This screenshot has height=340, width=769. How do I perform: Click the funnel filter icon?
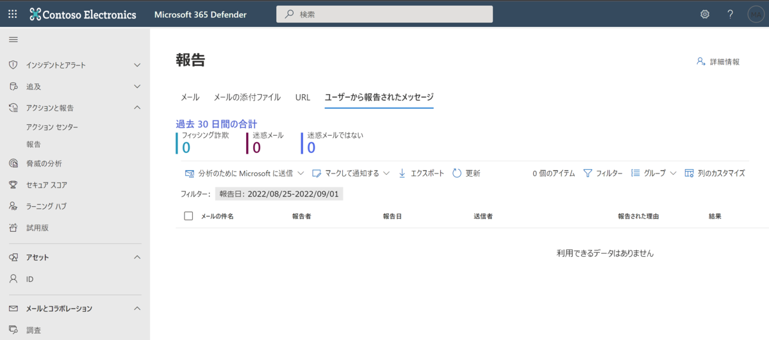point(588,173)
